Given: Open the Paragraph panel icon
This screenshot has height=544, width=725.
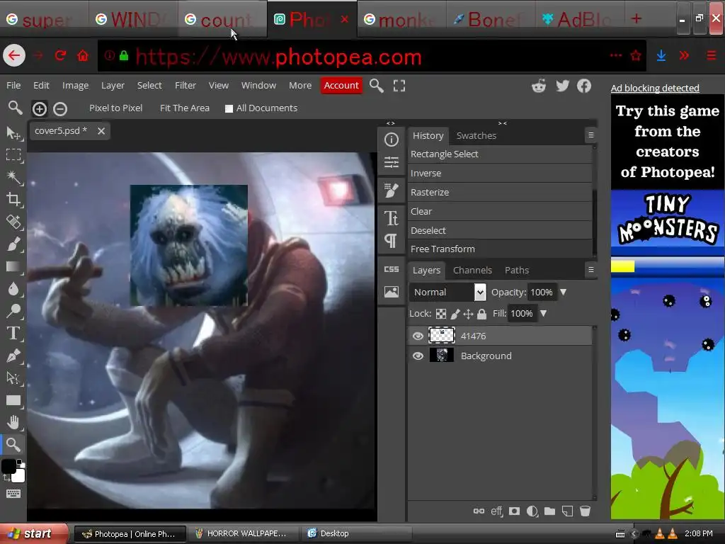Looking at the screenshot, I should tap(391, 241).
